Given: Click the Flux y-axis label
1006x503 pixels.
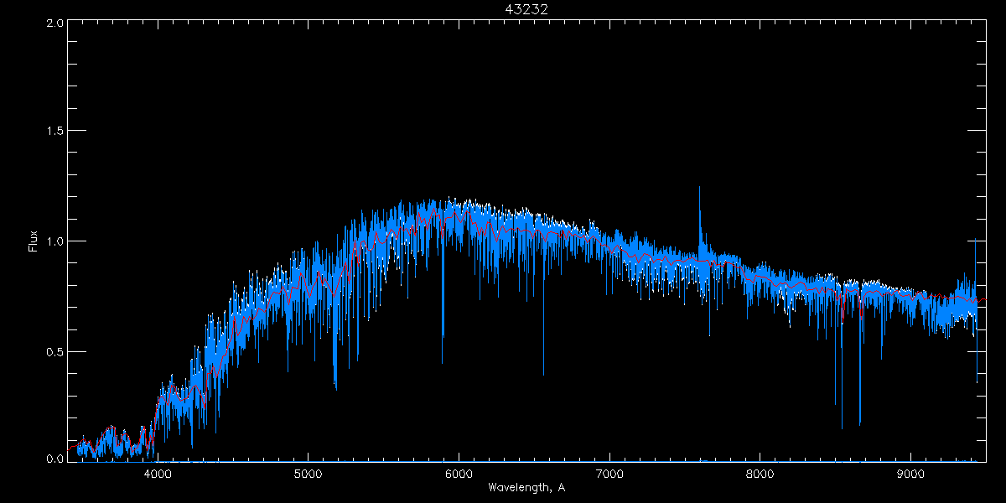Looking at the screenshot, I should click(34, 241).
